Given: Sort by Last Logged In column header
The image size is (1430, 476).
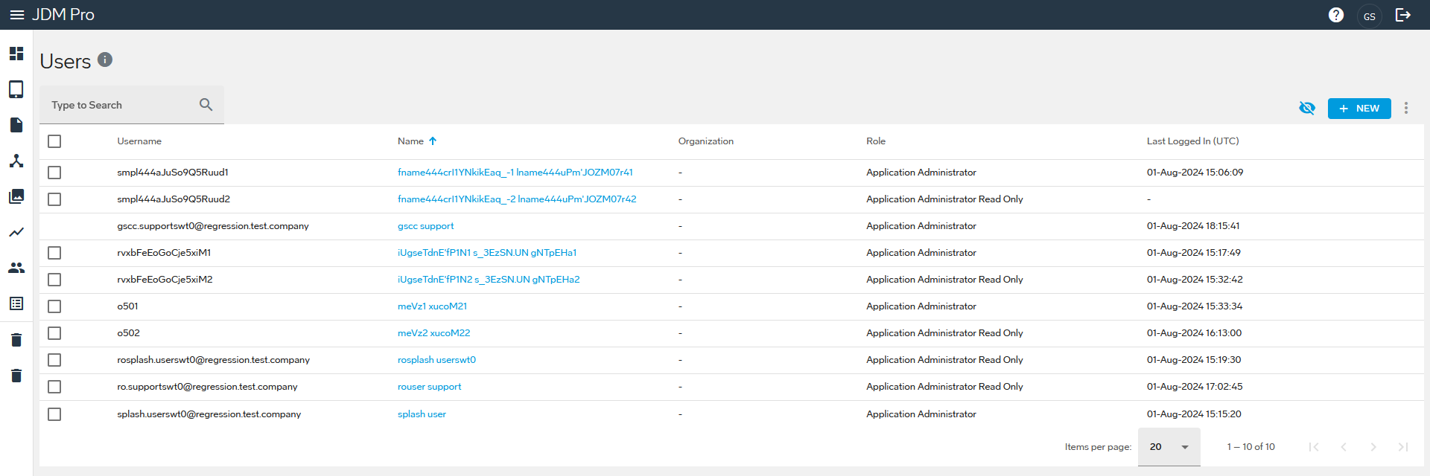Looking at the screenshot, I should coord(1193,141).
